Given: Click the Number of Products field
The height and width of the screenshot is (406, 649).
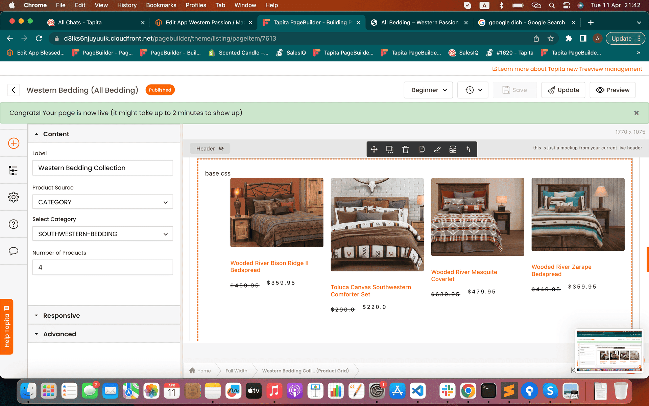Looking at the screenshot, I should point(103,267).
